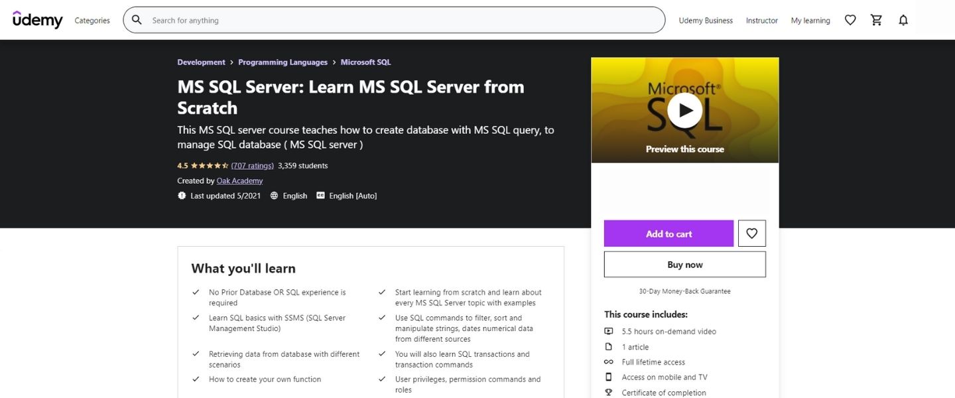Click checkmark beside 'How to create your own function'

196,379
